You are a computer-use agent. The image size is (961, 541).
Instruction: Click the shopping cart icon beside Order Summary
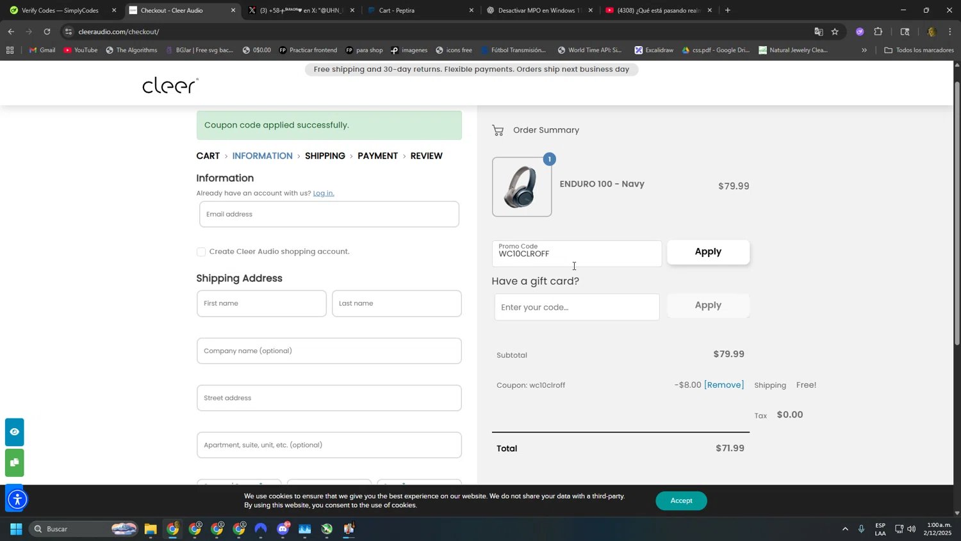coord(498,131)
